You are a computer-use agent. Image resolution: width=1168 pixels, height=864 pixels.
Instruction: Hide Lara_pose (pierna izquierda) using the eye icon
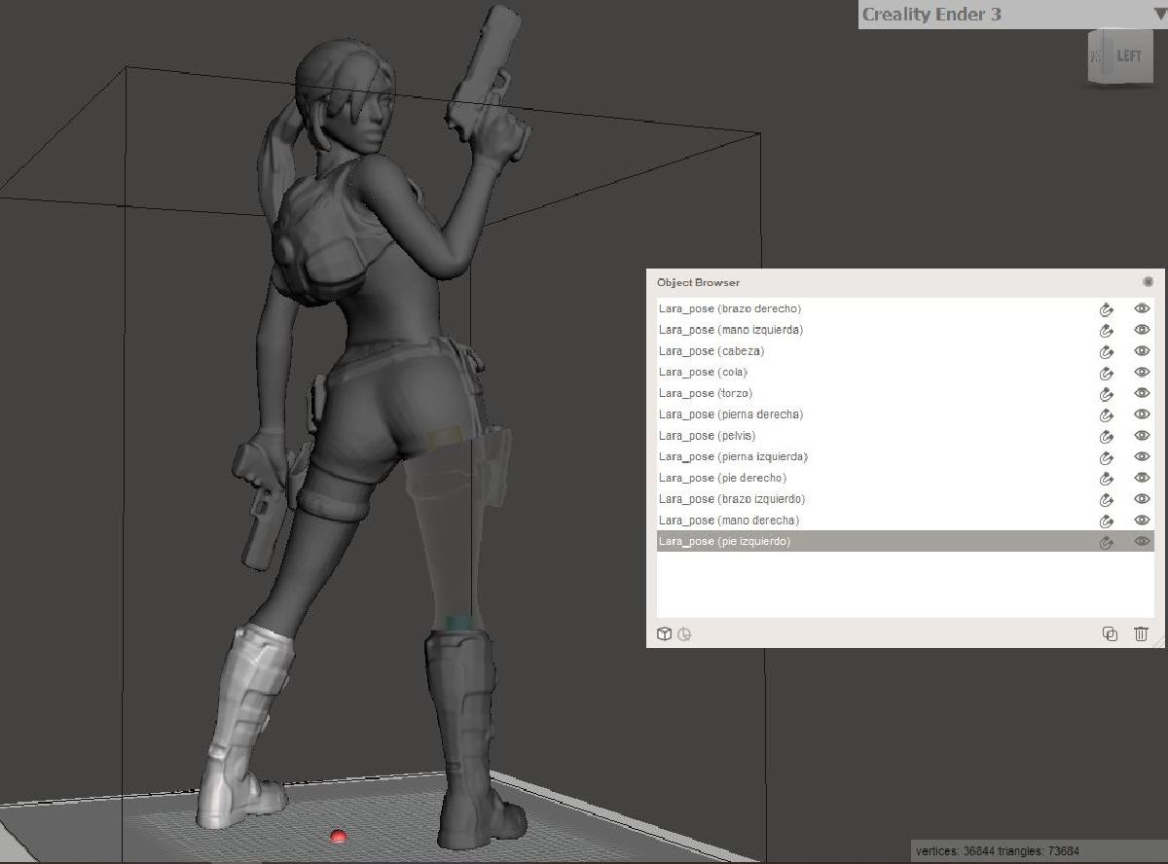coord(1141,455)
